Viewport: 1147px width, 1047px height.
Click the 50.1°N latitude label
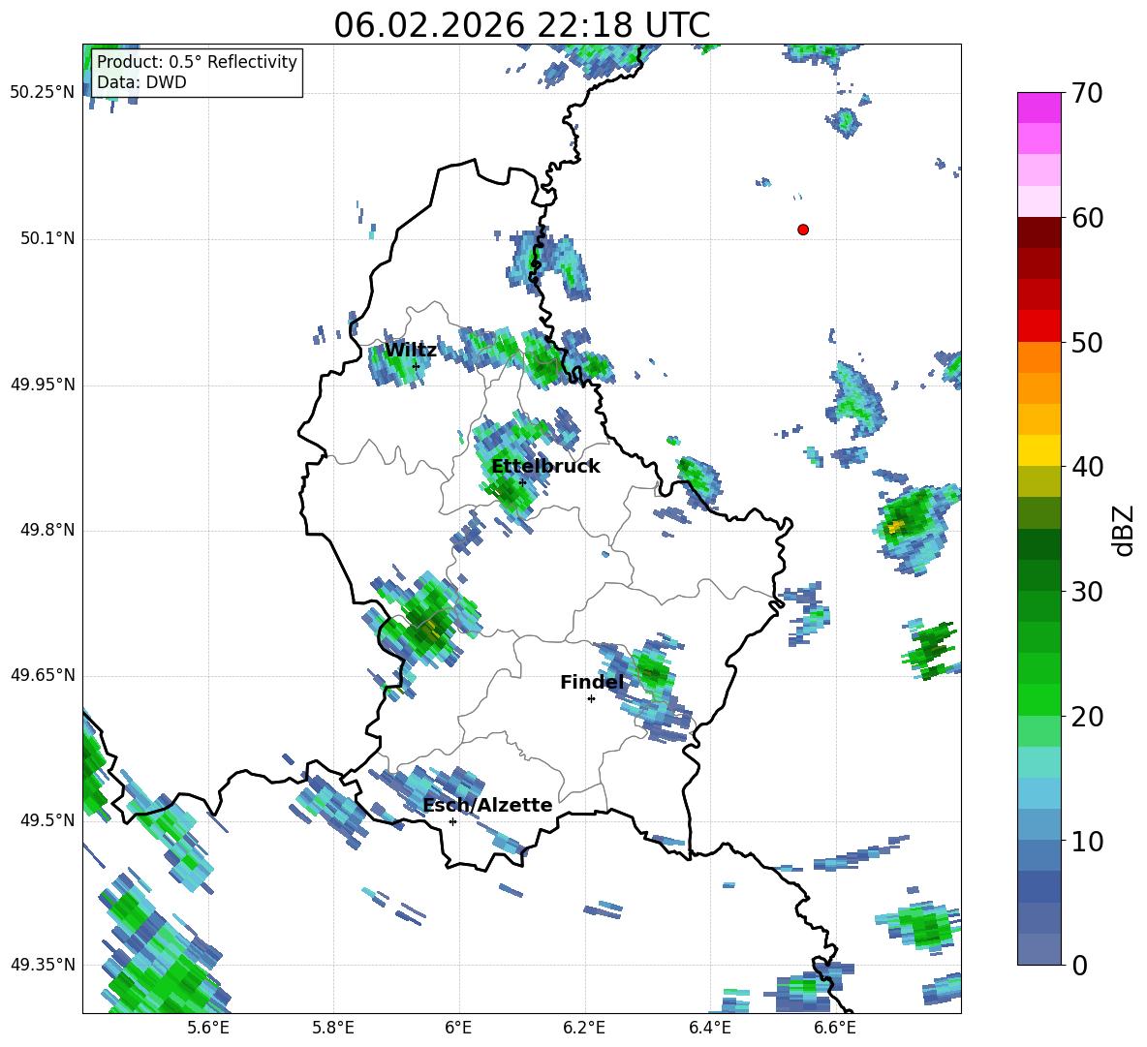[47, 238]
